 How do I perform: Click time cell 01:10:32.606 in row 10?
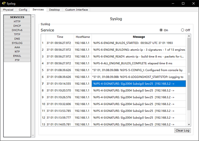pos(60,104)
